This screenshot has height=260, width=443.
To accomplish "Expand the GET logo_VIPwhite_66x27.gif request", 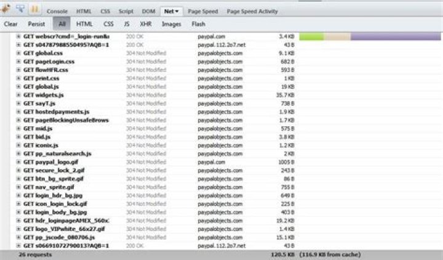I will (18, 229).
